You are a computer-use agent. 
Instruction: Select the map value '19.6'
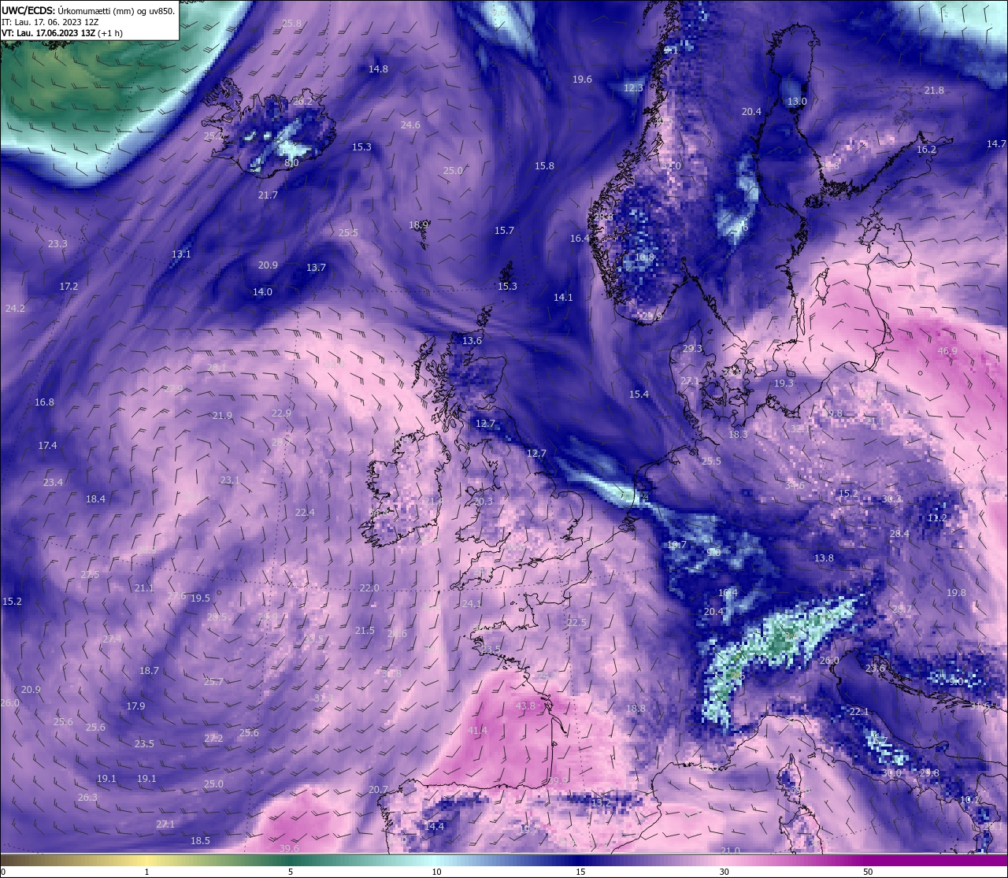582,80
